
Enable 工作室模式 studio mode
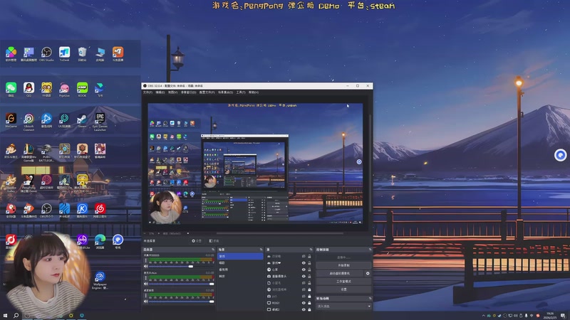click(343, 281)
